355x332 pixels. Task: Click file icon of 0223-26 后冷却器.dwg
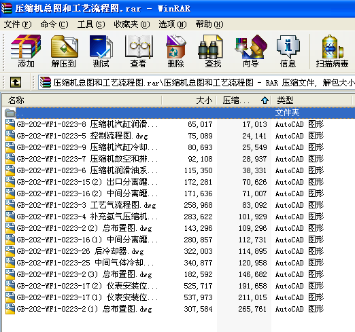coord(10,251)
